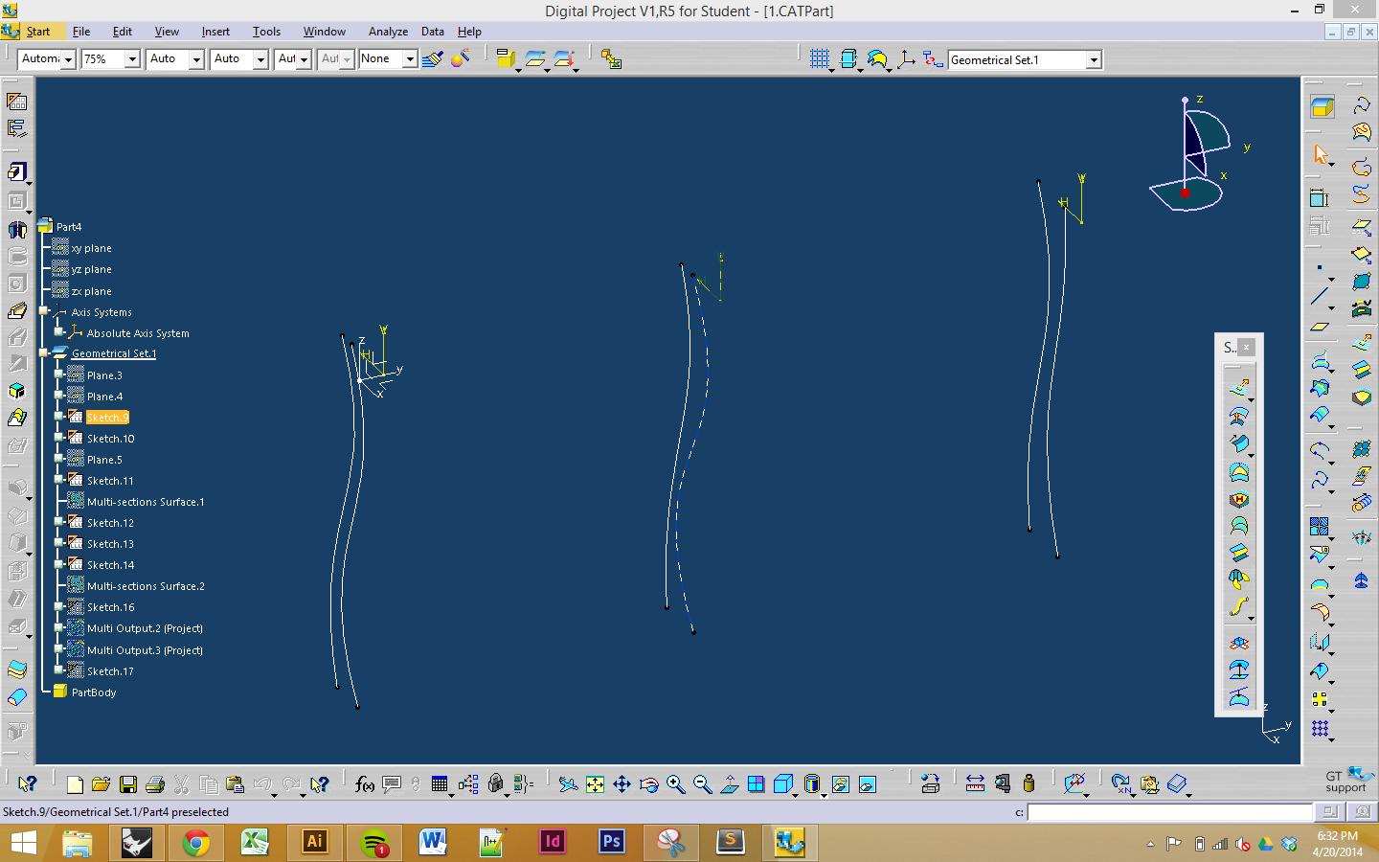
Task: Toggle the Swap Visible Space icon
Action: [867, 784]
